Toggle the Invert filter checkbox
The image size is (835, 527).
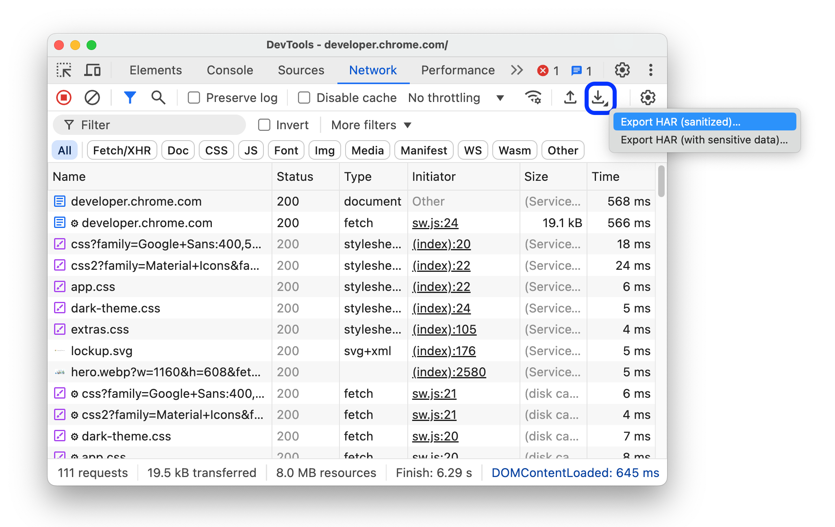(x=263, y=124)
